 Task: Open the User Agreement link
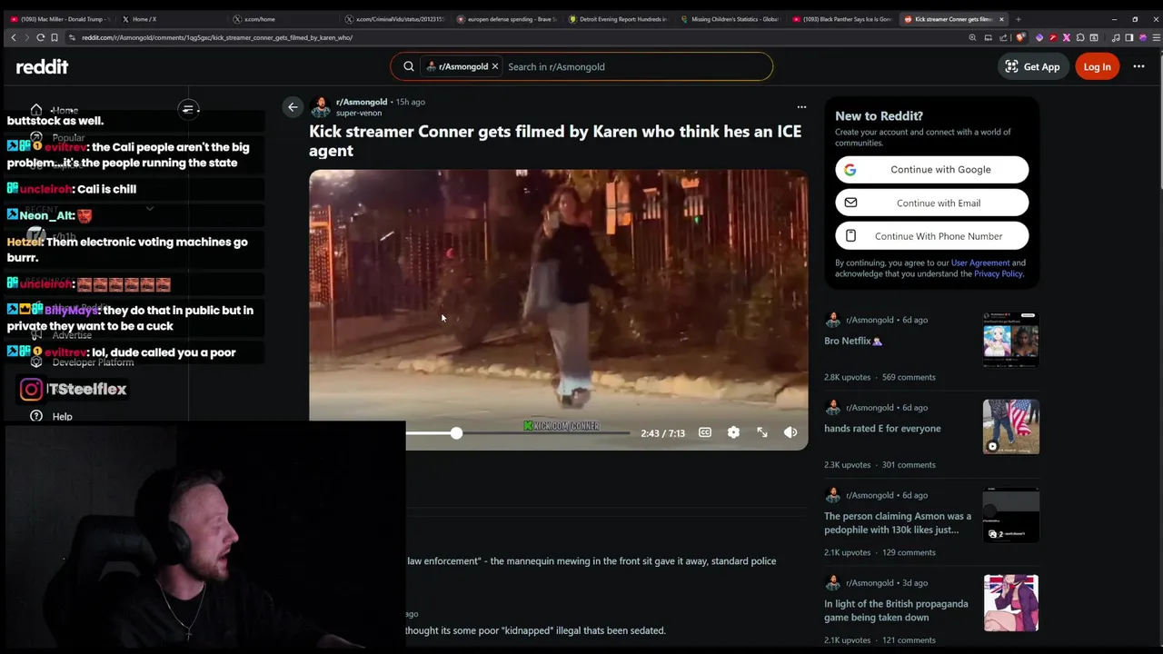(980, 263)
